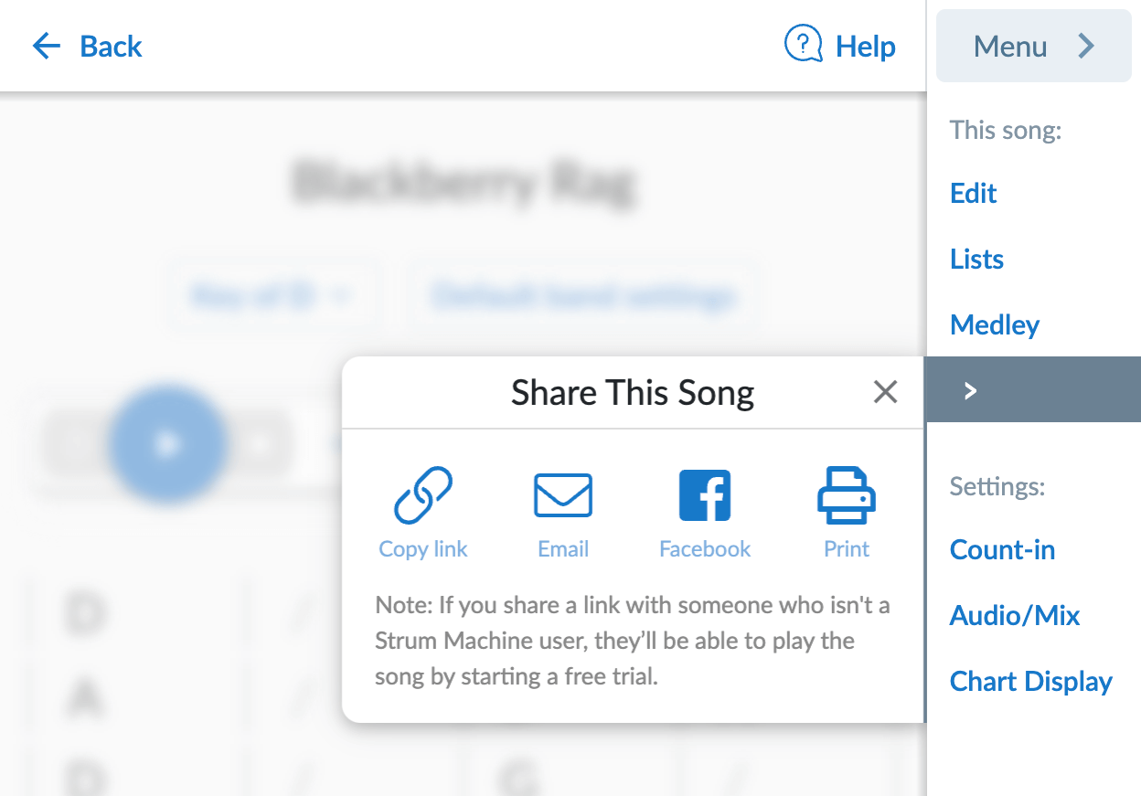Open the Lists menu item
The image size is (1141, 796).
coord(976,259)
